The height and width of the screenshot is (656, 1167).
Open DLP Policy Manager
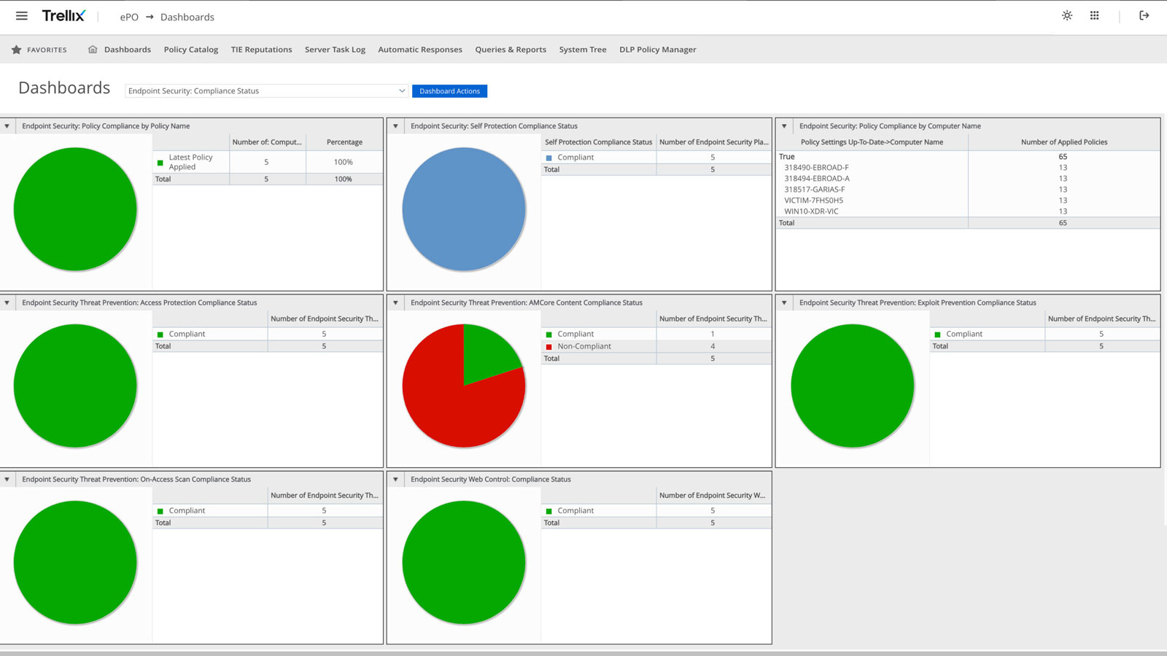(x=658, y=50)
